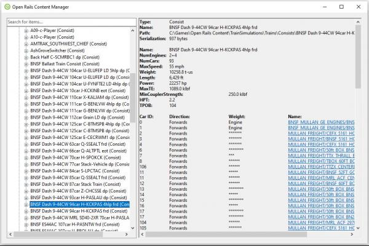This screenshot has width=369, height=246.
Task: Click the details pane vertical scrollbar thumb
Action: coord(358,57)
